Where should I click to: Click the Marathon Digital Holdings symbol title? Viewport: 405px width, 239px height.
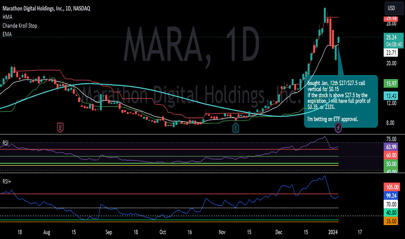[46, 9]
